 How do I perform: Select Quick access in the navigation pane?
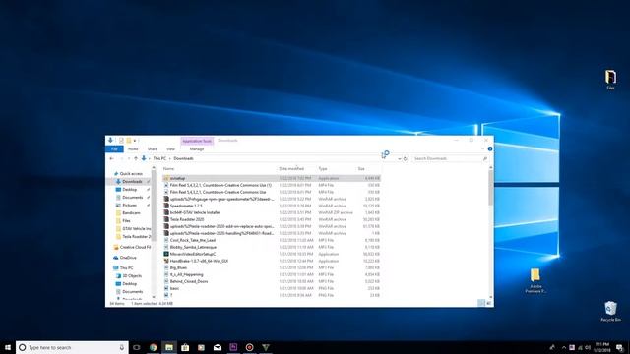131,174
